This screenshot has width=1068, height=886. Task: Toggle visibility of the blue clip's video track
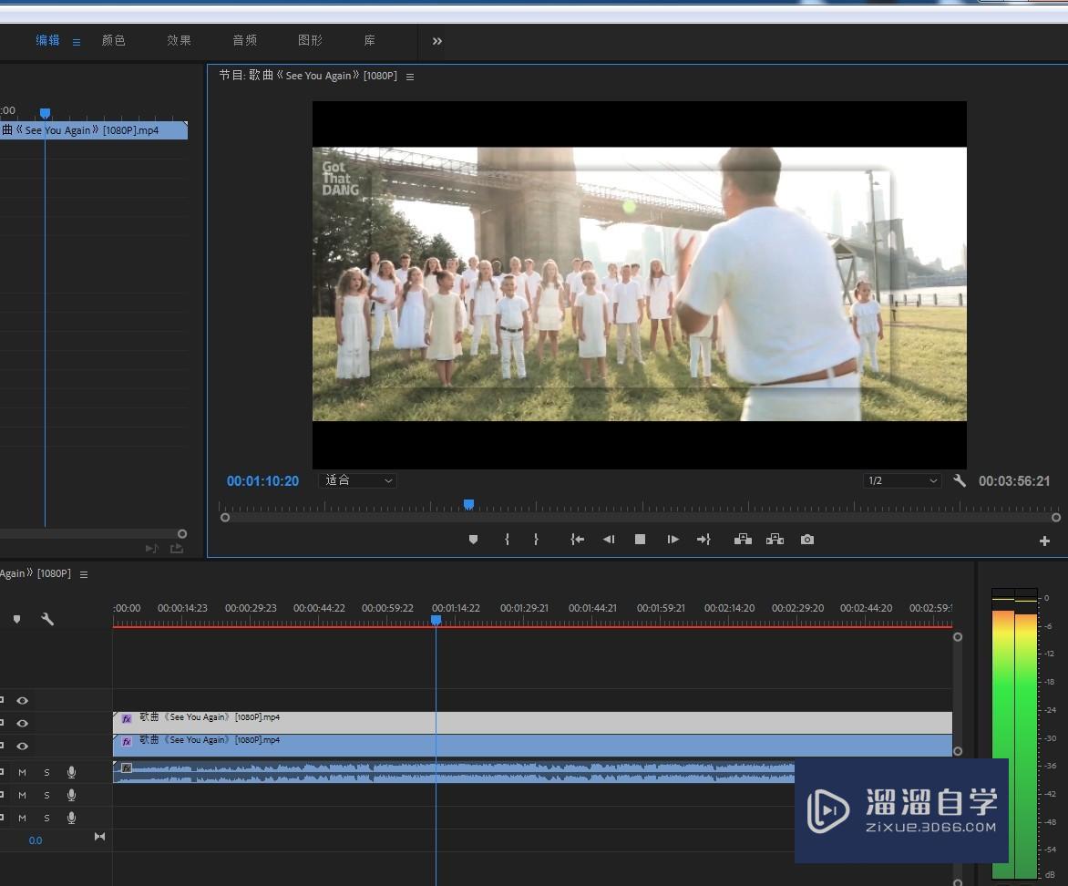(23, 747)
